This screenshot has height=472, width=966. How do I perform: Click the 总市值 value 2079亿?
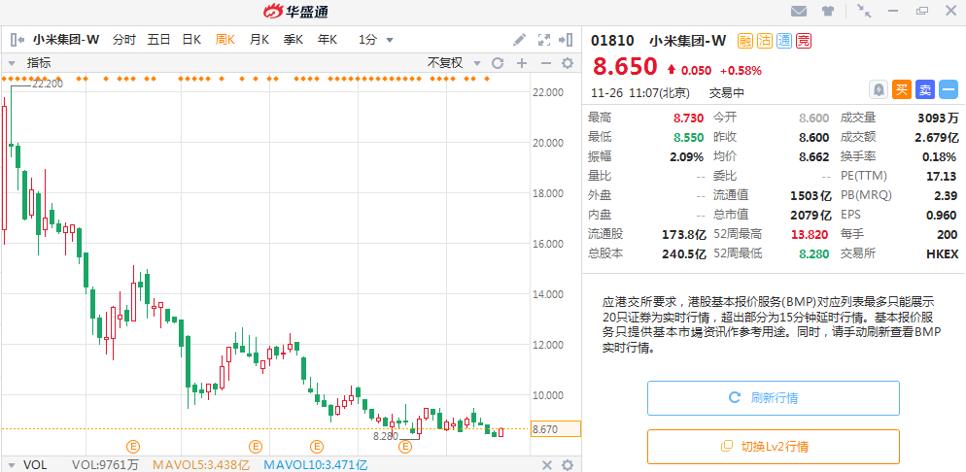pyautogui.click(x=811, y=215)
